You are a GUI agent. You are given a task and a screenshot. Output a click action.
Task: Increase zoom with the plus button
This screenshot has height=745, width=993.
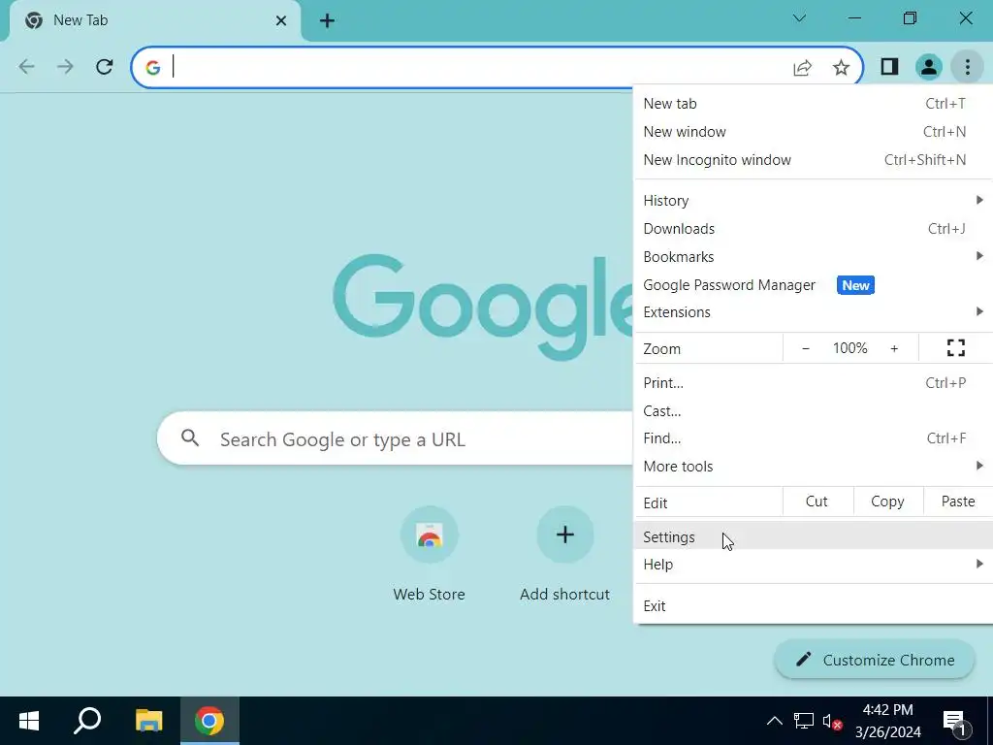coord(894,348)
